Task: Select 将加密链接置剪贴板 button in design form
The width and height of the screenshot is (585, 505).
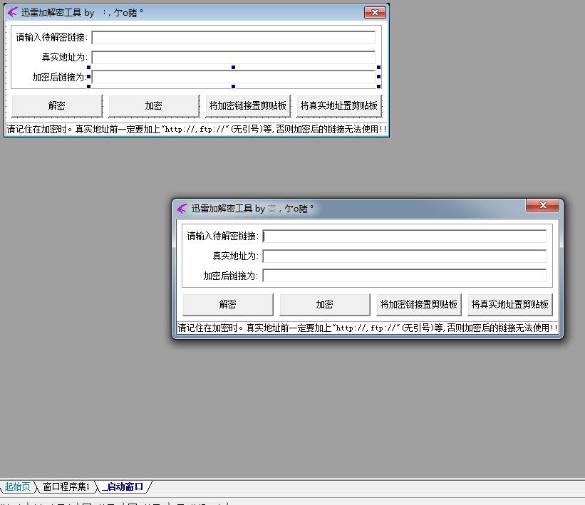Action: pos(248,106)
